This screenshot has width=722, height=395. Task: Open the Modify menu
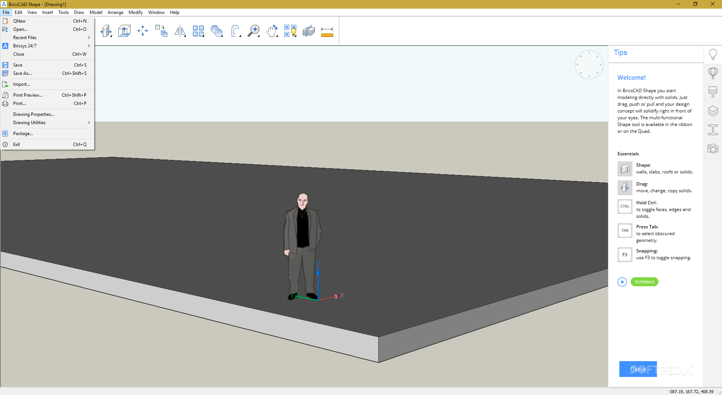(x=136, y=12)
